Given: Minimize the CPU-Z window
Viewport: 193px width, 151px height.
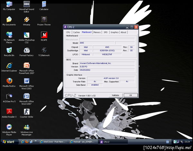Looking at the screenshot, I should 127,27.
